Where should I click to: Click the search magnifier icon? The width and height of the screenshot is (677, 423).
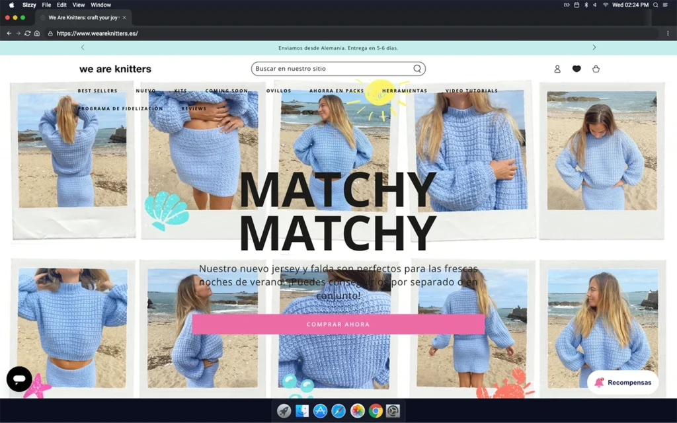(x=417, y=69)
